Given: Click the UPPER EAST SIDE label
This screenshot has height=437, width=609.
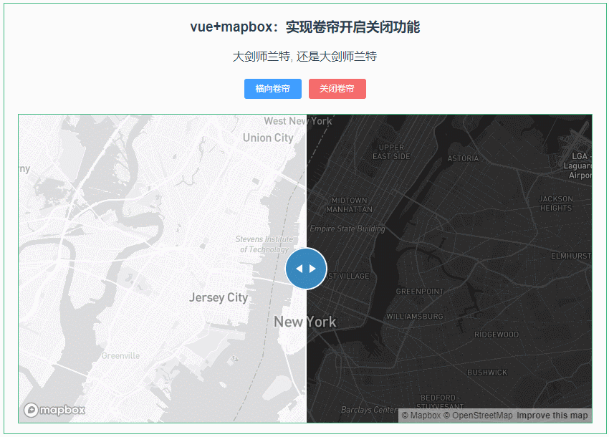Looking at the screenshot, I should 391,152.
